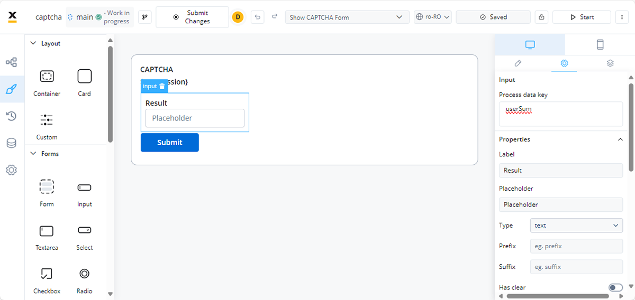Viewport: 635px width, 300px height.
Task: Switch to the mobile preview tab
Action: 600,45
